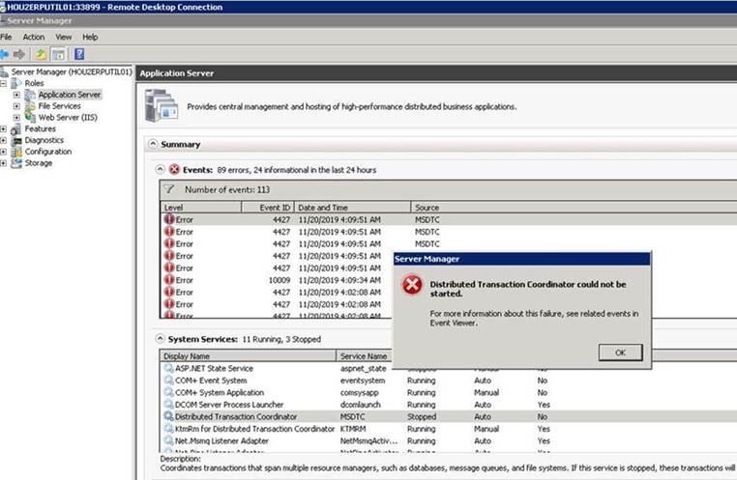
Task: Expand the Application Server tree node
Action: click(x=16, y=95)
